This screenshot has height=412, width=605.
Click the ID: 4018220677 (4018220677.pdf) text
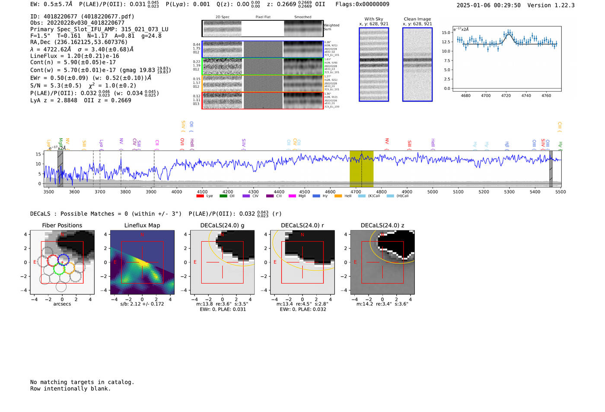[x=82, y=16]
